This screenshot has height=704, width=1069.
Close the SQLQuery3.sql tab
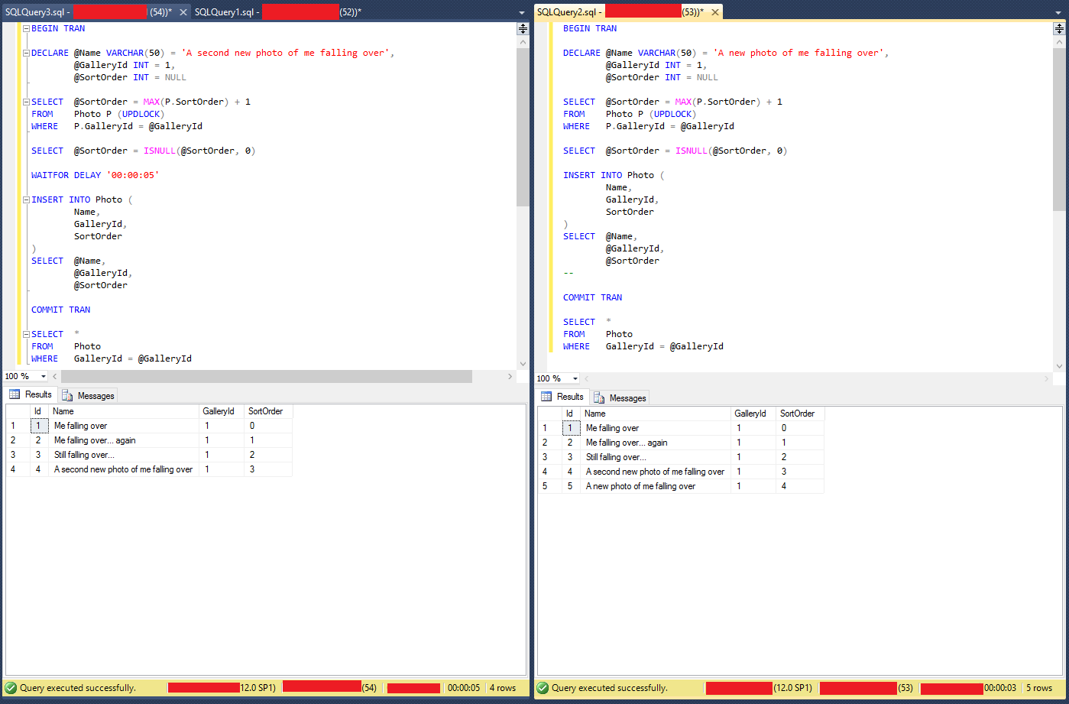183,12
